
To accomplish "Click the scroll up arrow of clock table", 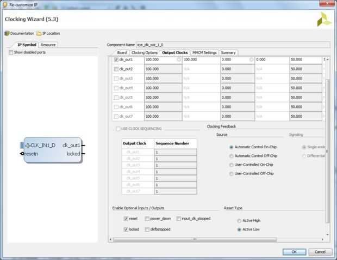I will pyautogui.click(x=328, y=59).
